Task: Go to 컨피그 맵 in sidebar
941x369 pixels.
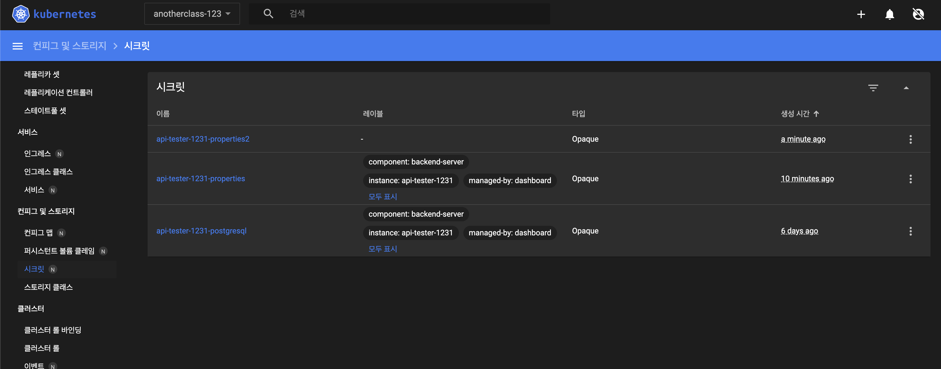Action: 38,233
